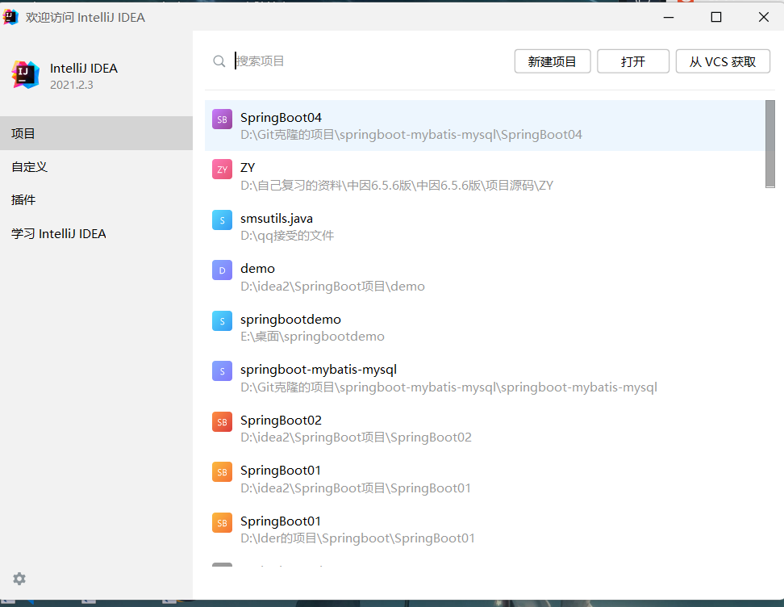Click the springbootdemo project S icon

pos(222,320)
